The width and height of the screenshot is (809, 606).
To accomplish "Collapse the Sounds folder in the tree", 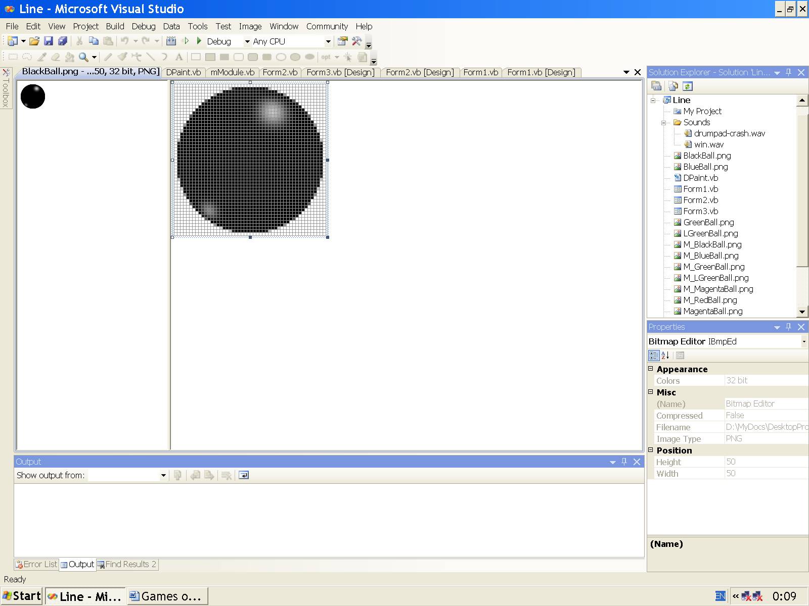I will [x=664, y=123].
